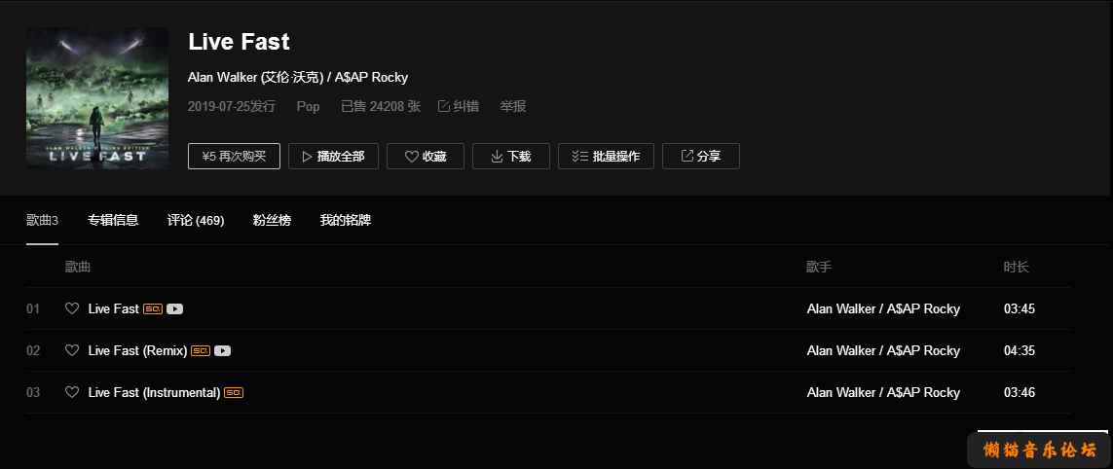Screen dimensions: 1113x469
Task: Open artist A$AP Rocky in header
Action: click(x=371, y=77)
